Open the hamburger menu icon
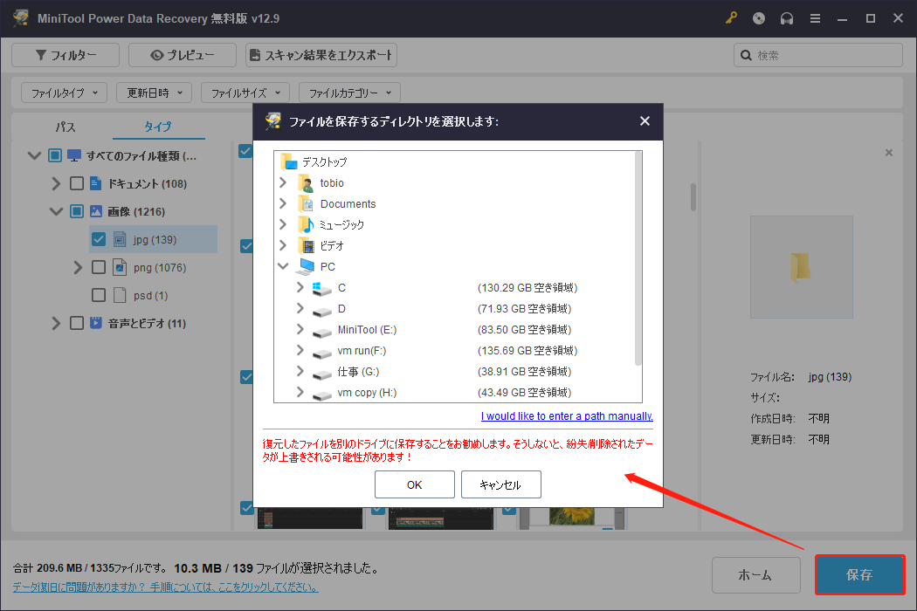Viewport: 917px width, 611px height. click(x=815, y=18)
